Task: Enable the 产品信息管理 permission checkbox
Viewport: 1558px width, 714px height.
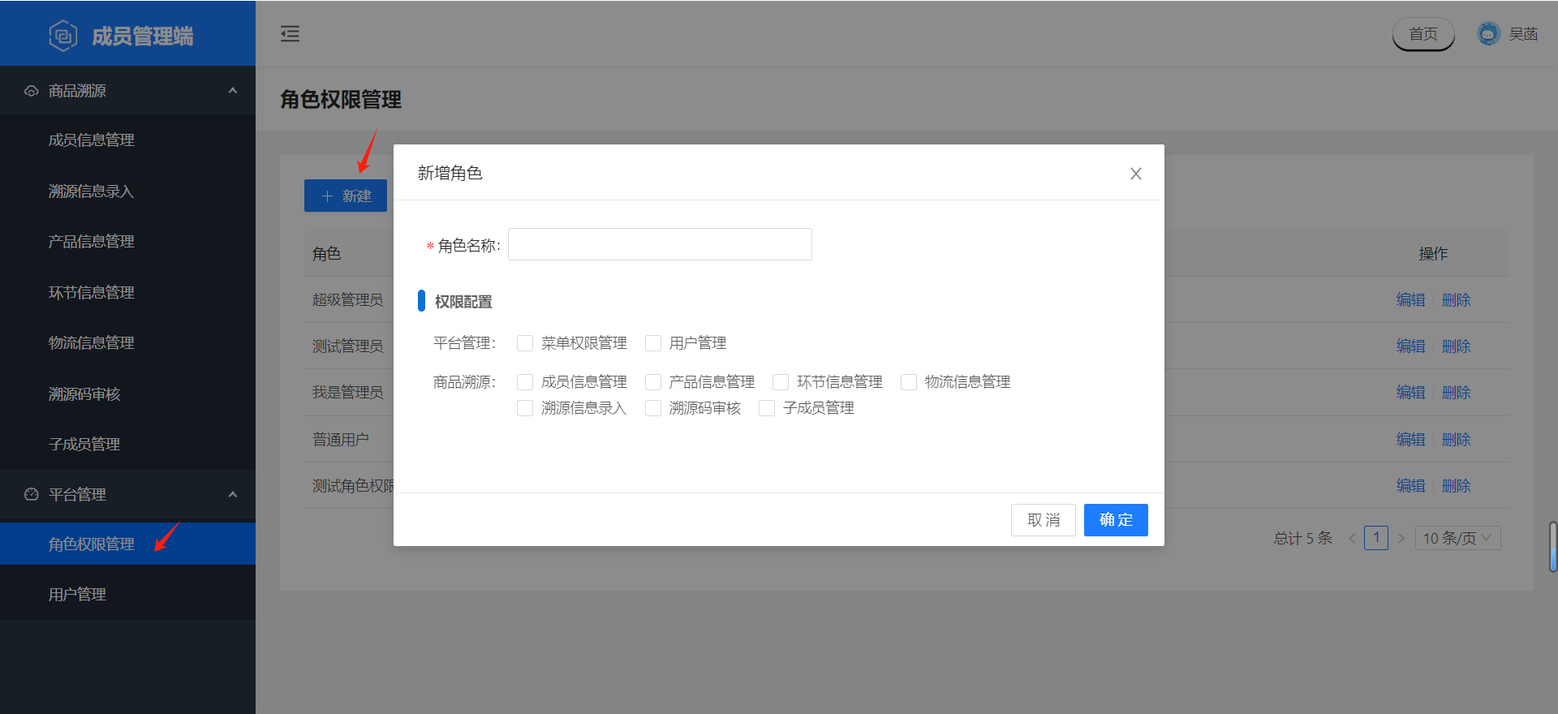Action: click(653, 382)
